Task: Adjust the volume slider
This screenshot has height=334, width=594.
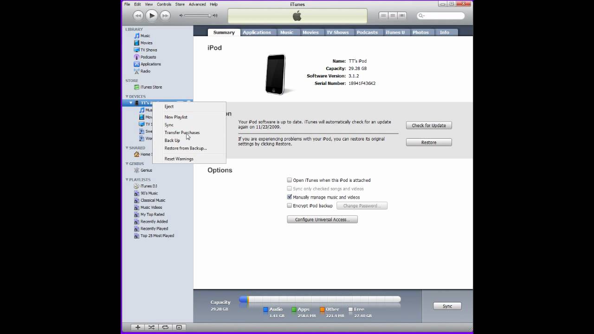Action: (x=198, y=16)
